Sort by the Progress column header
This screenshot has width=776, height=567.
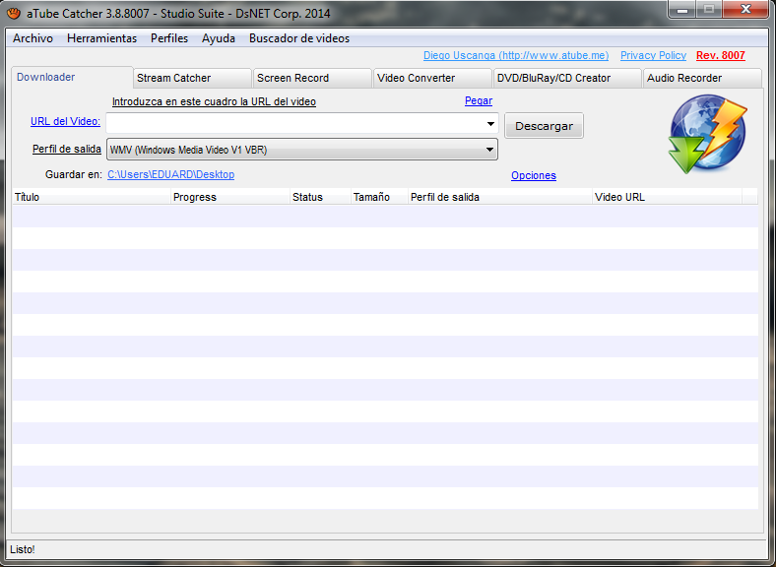click(x=230, y=197)
